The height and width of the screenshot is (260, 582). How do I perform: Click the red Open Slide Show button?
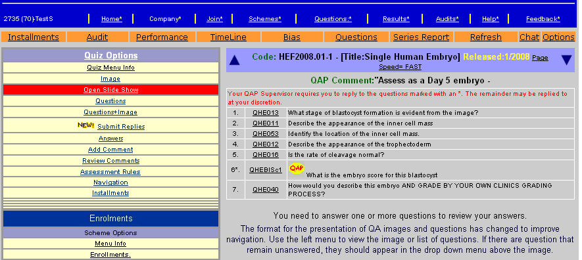[x=110, y=90]
